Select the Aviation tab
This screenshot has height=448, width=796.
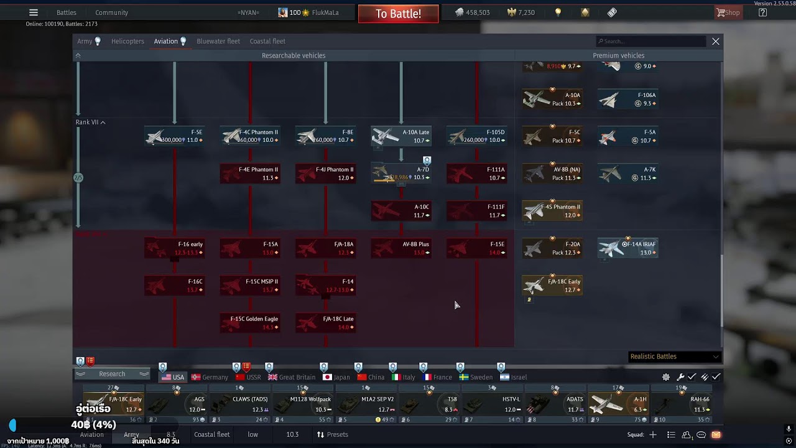pyautogui.click(x=170, y=41)
